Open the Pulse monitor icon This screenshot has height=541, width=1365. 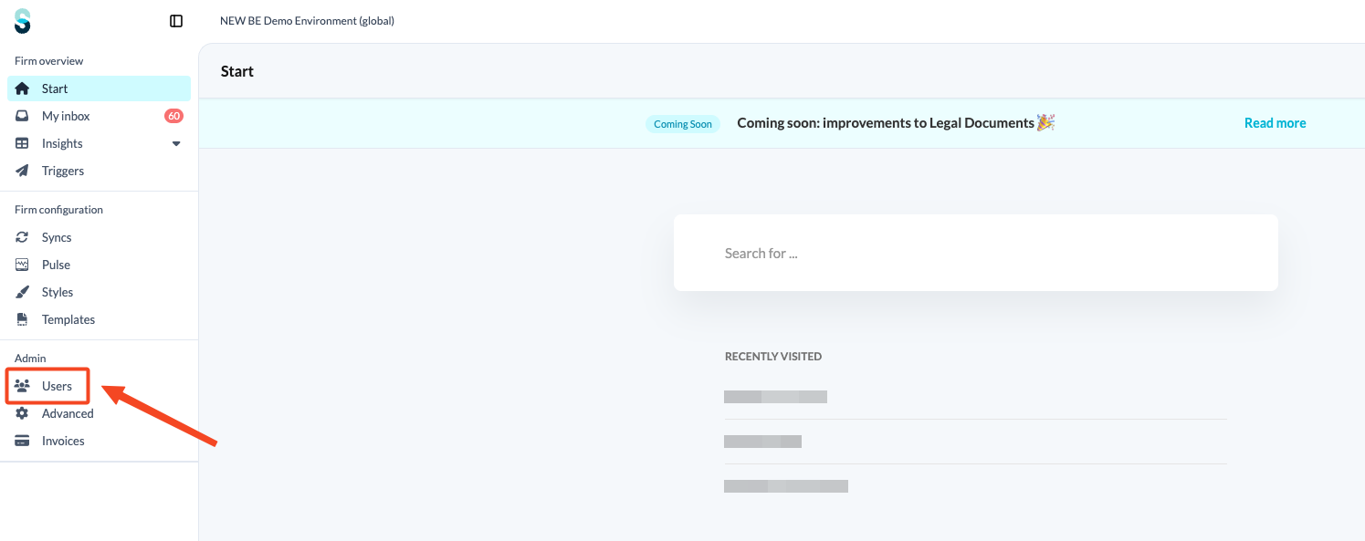coord(23,265)
